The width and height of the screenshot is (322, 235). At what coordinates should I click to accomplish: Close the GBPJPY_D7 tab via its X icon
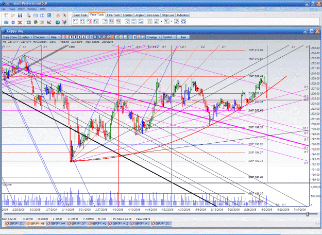(70, 224)
